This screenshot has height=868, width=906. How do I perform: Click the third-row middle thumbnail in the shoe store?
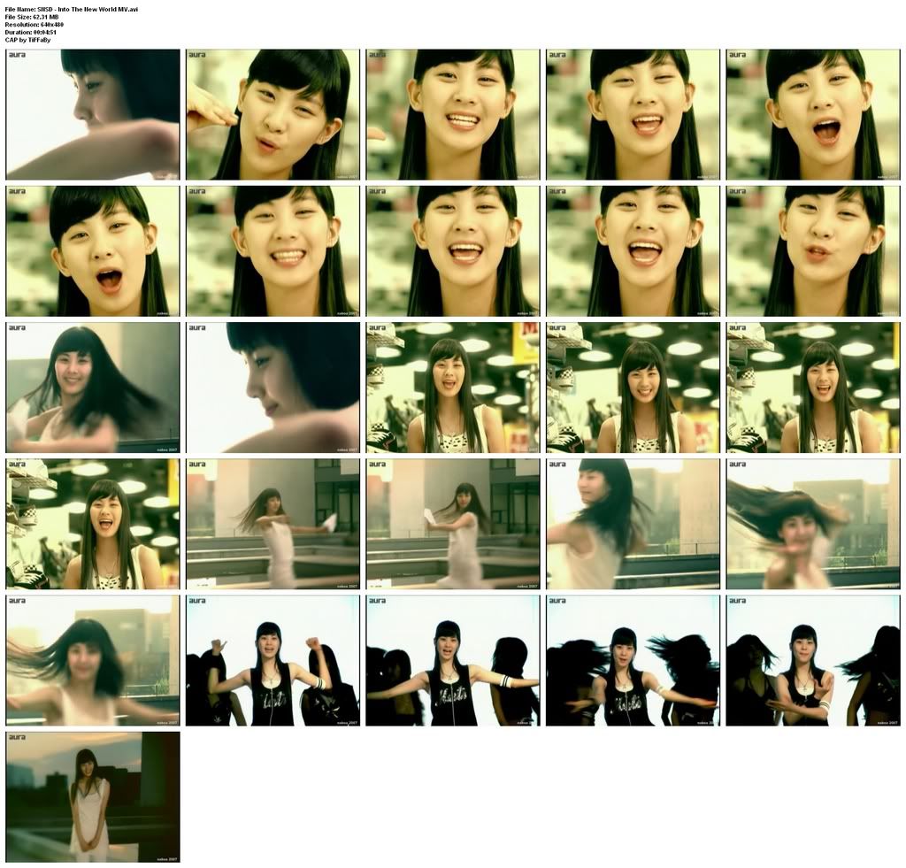click(x=453, y=388)
